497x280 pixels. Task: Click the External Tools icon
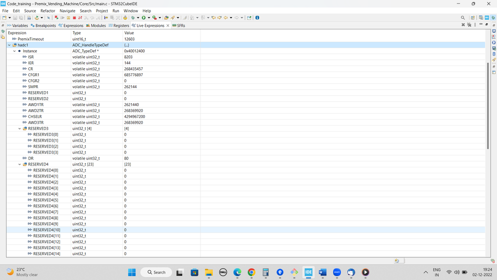click(154, 18)
